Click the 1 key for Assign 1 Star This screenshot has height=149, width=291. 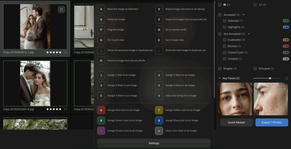click(101, 75)
